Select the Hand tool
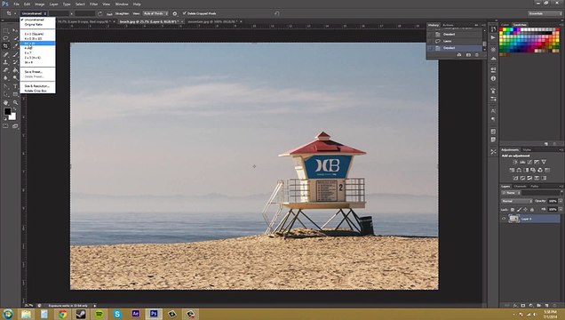 (x=5, y=103)
